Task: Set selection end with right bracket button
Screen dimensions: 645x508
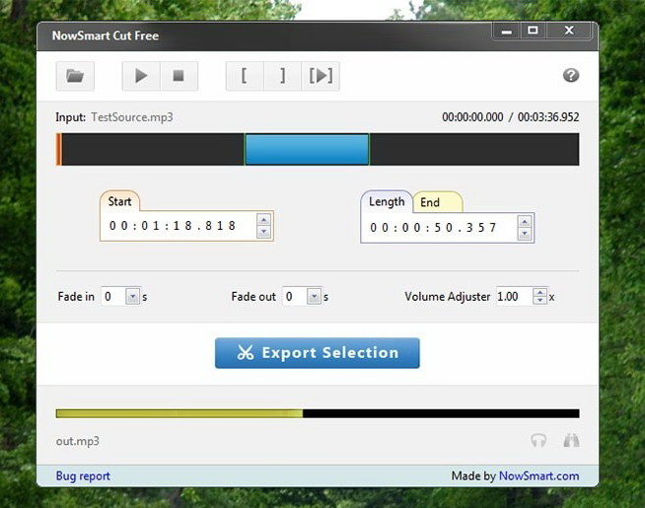Action: click(283, 76)
